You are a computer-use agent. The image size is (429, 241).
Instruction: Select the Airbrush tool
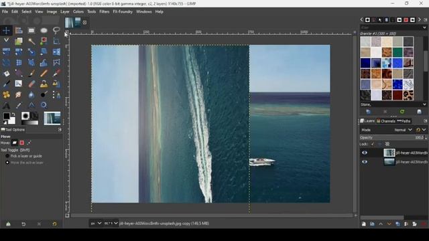pos(56,73)
